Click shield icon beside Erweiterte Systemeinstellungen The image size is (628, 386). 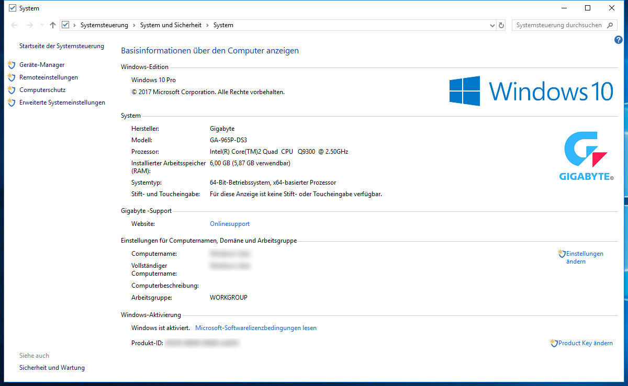pos(12,103)
